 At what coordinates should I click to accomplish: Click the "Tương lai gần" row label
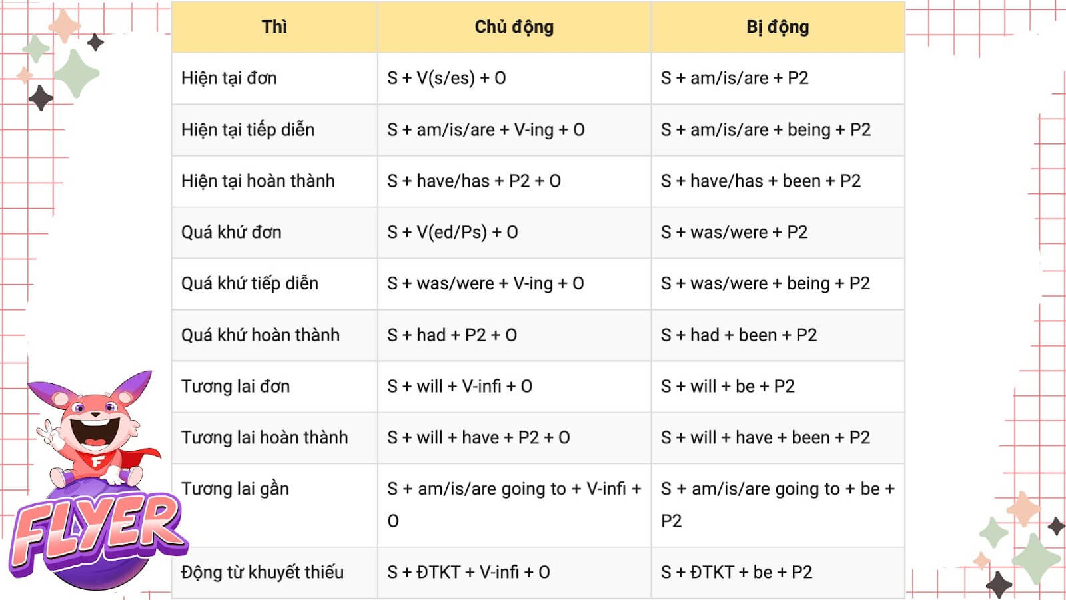coord(235,489)
